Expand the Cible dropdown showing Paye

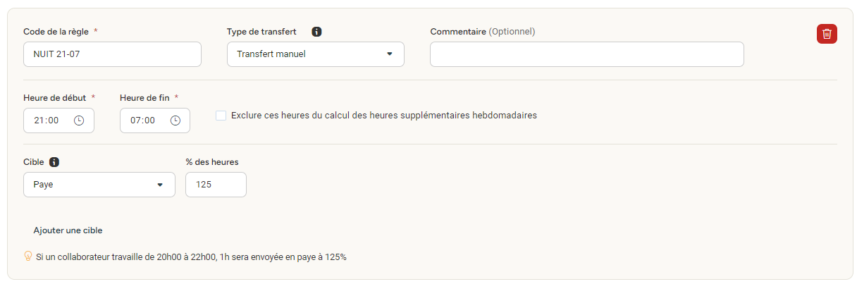pos(99,185)
